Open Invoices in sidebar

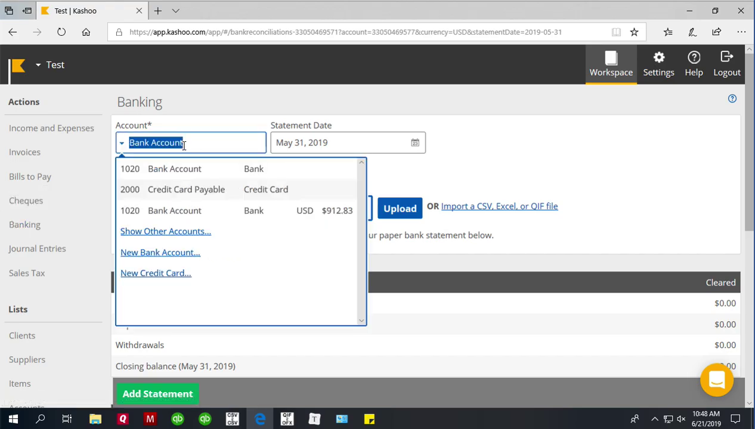point(24,152)
